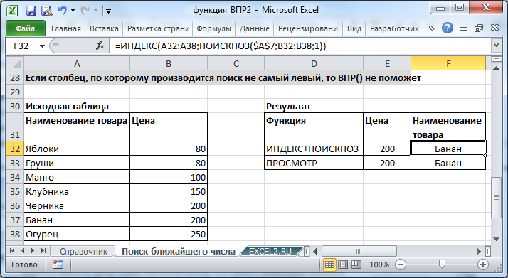Open the Файл tab

click(26, 28)
